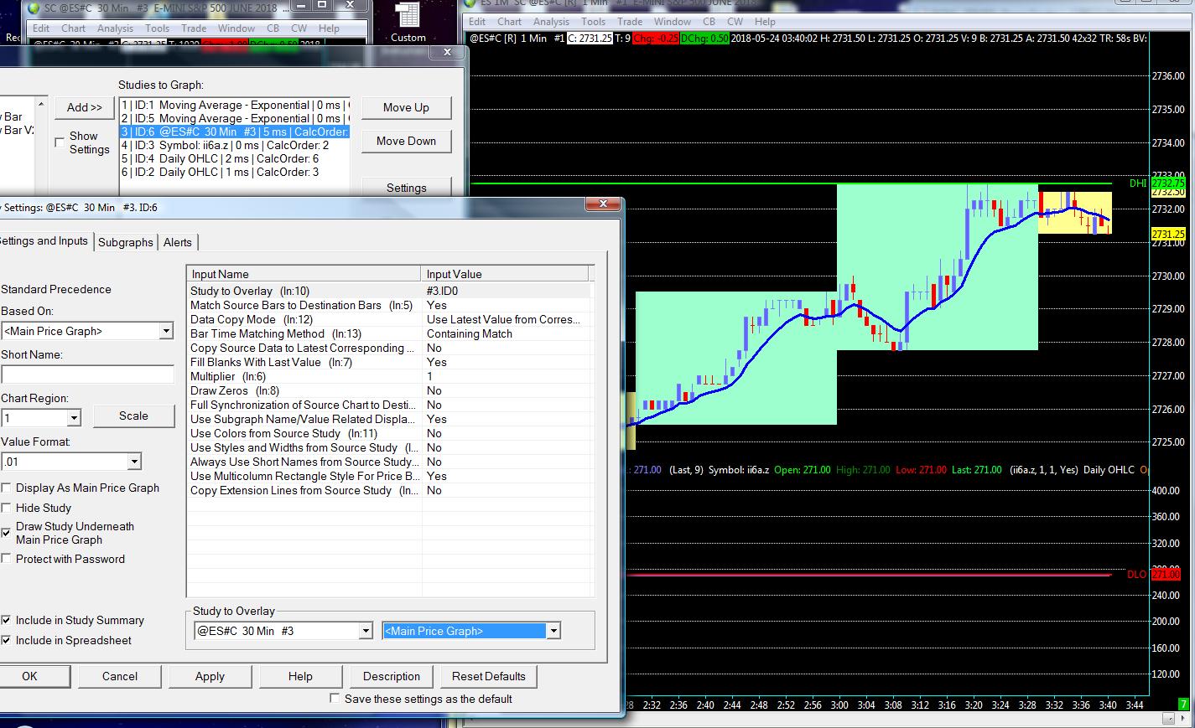Select study ID:2 Daily OHLC

234,172
